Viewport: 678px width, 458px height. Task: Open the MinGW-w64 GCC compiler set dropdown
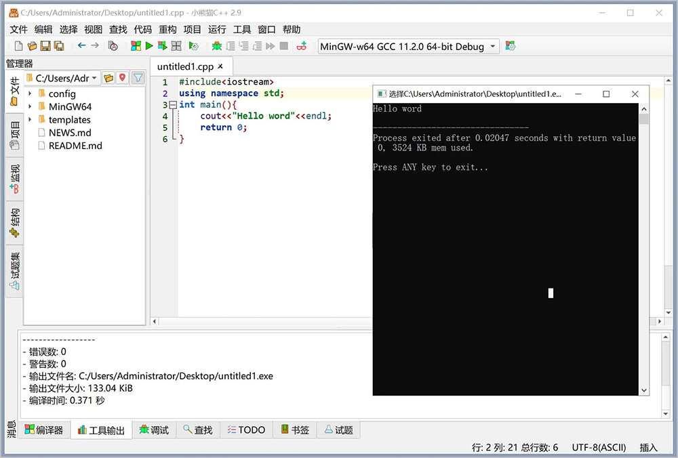pos(492,47)
